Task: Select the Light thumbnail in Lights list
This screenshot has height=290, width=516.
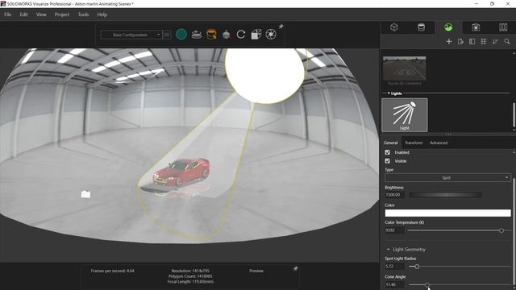Action: (405, 115)
